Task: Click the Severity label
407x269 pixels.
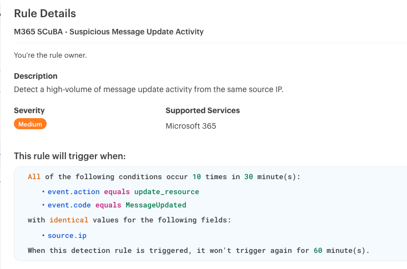Action: [29, 110]
